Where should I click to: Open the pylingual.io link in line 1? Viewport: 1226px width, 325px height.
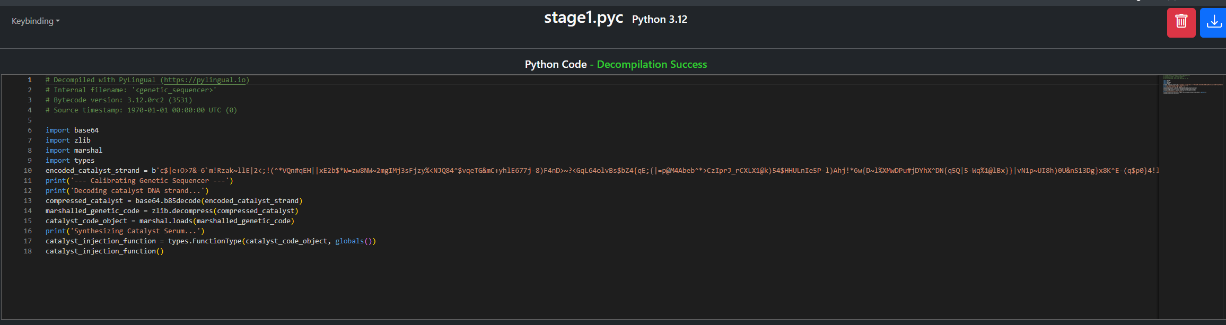205,80
